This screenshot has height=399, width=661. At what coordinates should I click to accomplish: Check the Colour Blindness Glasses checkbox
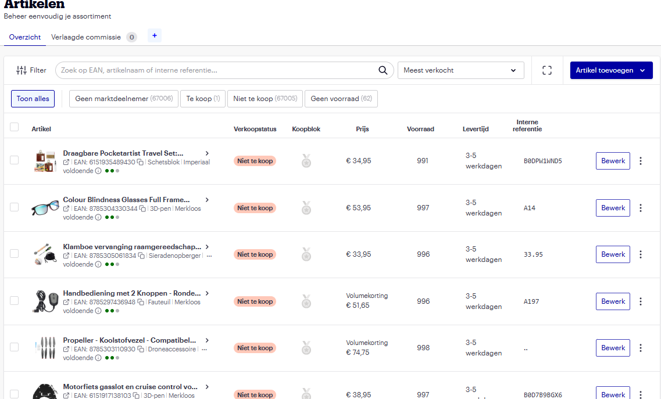coord(15,207)
